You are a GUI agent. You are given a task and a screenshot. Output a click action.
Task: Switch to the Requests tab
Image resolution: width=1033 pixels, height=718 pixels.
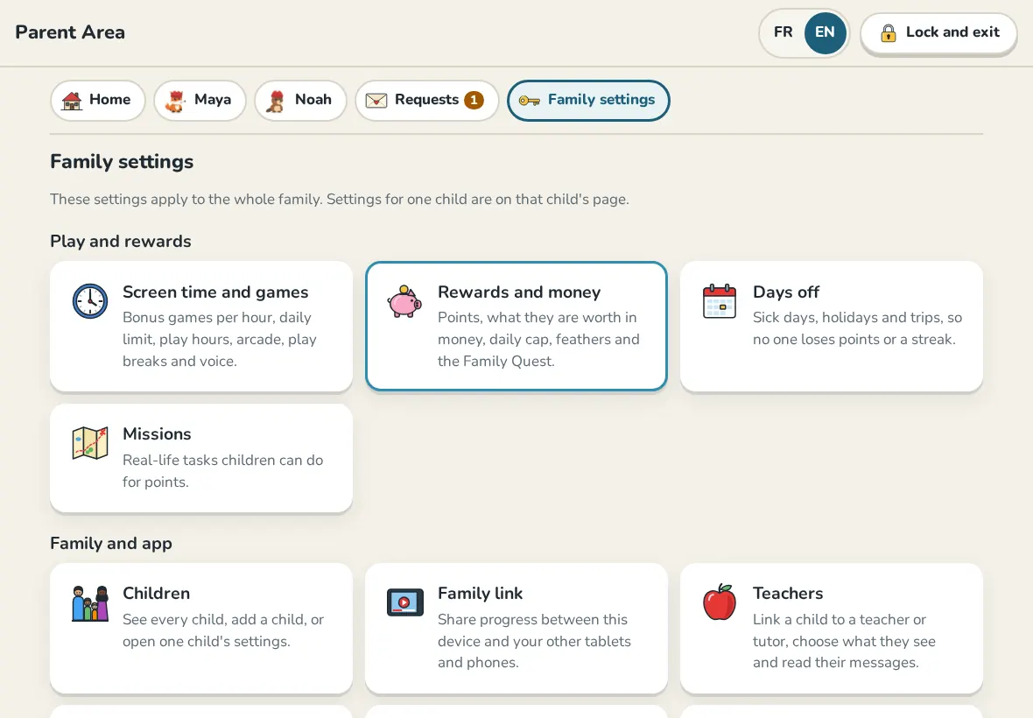pos(427,100)
